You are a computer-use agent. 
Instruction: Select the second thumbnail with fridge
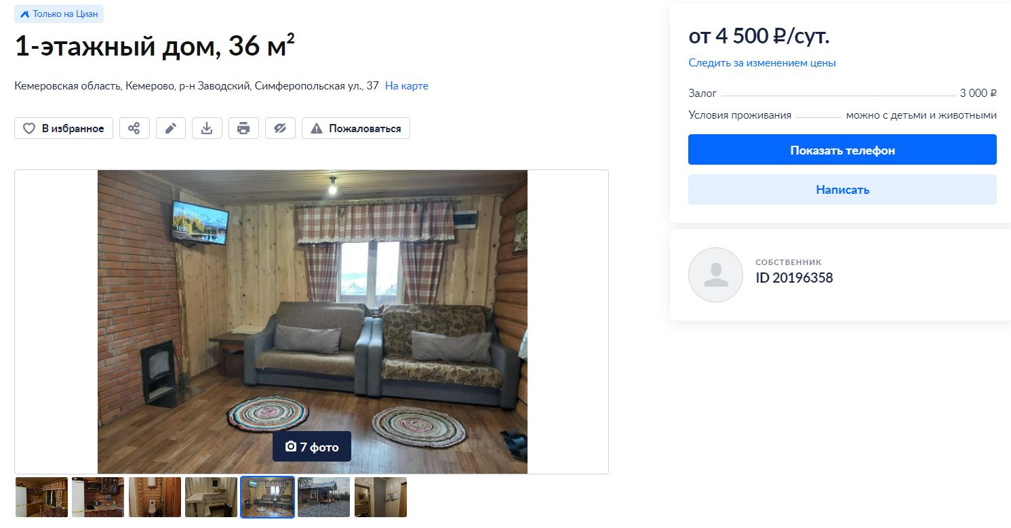pos(98,497)
